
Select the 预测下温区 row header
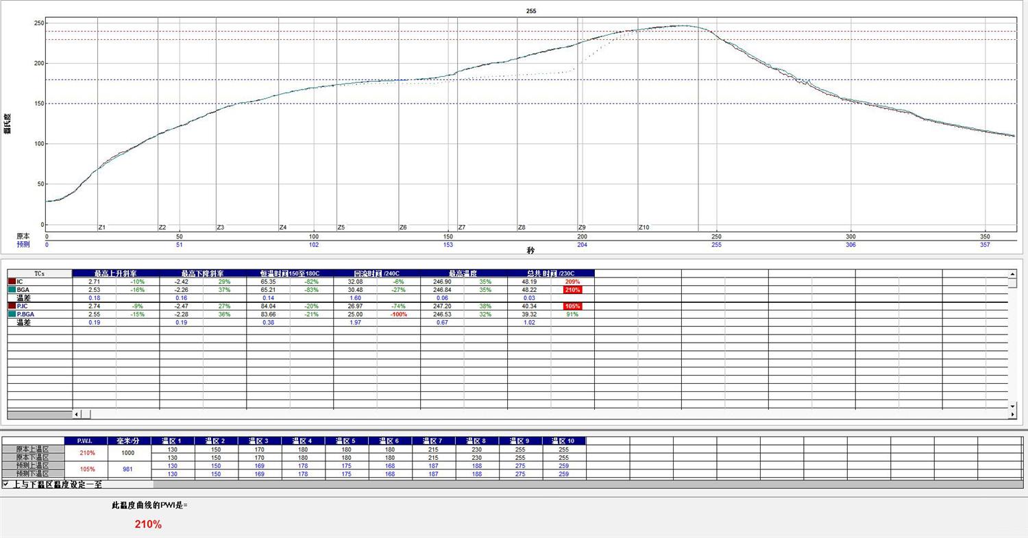[x=33, y=474]
